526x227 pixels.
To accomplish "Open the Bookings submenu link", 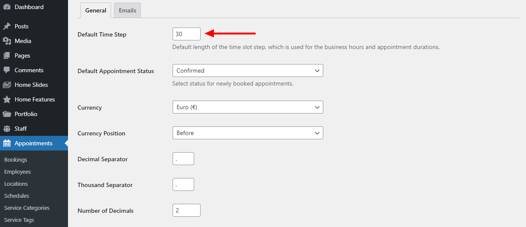I will click(15, 160).
